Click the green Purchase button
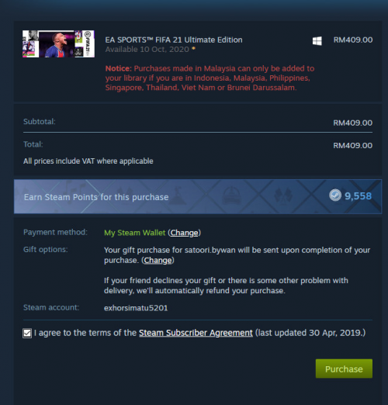The height and width of the screenshot is (405, 388). coord(344,369)
